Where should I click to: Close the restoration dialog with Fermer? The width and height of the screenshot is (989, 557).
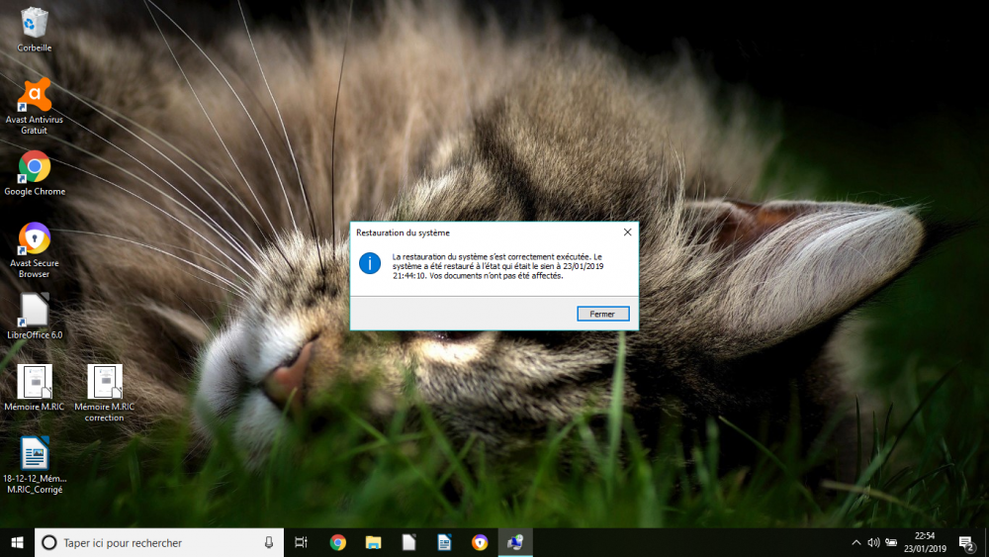point(603,314)
